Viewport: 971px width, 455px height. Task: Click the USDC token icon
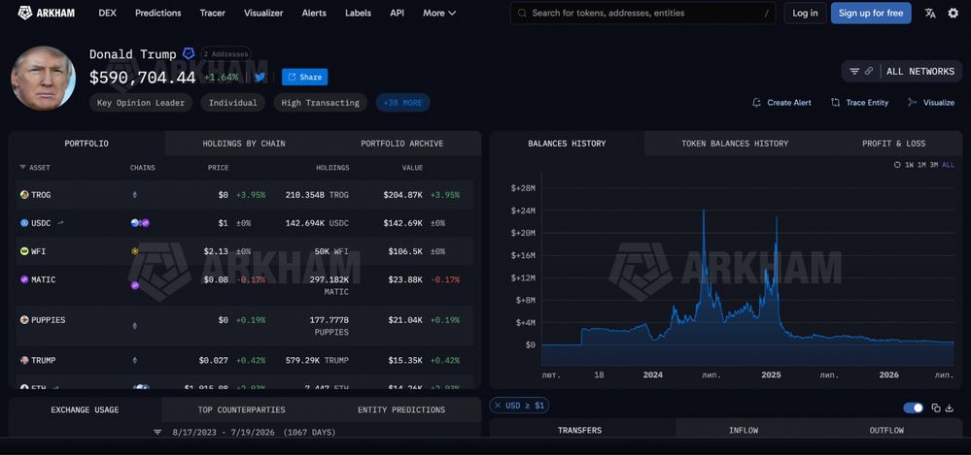point(24,223)
